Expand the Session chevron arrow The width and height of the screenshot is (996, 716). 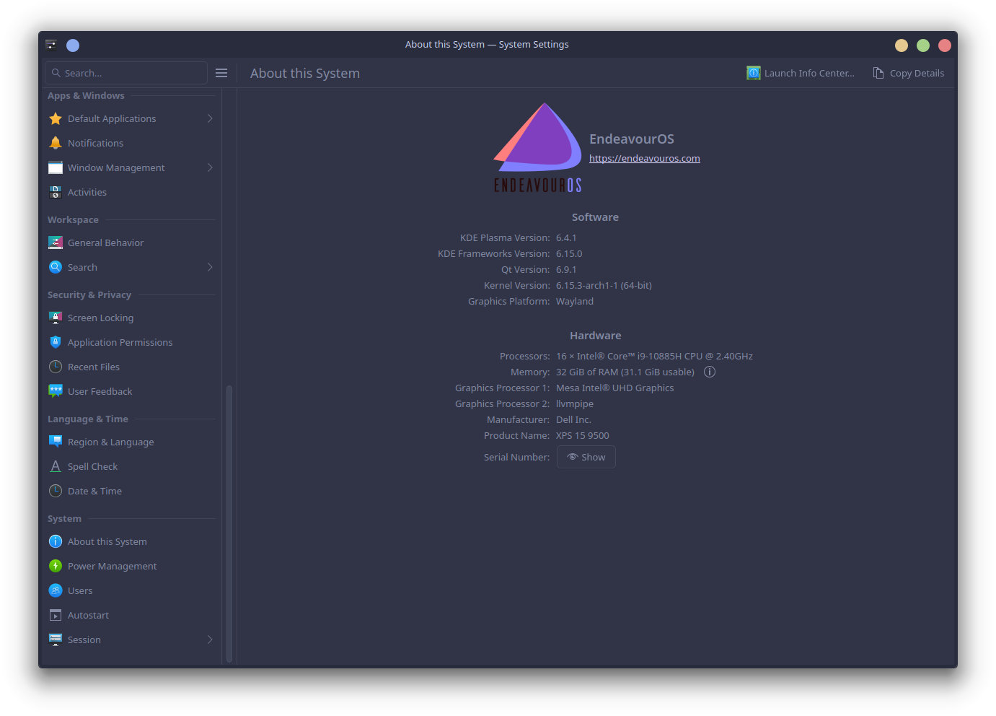(x=210, y=639)
